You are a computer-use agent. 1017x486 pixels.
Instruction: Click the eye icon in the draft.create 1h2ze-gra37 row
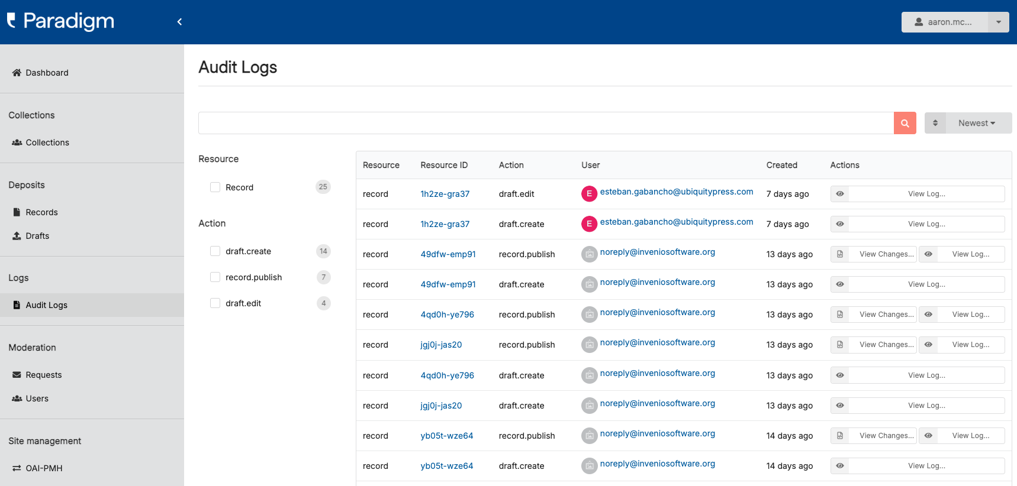pos(839,224)
